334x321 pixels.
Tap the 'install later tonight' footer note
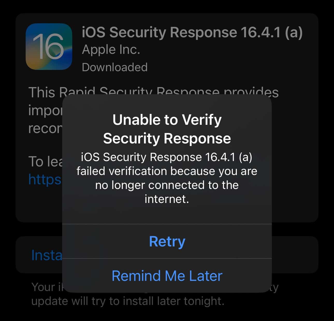coord(128,301)
